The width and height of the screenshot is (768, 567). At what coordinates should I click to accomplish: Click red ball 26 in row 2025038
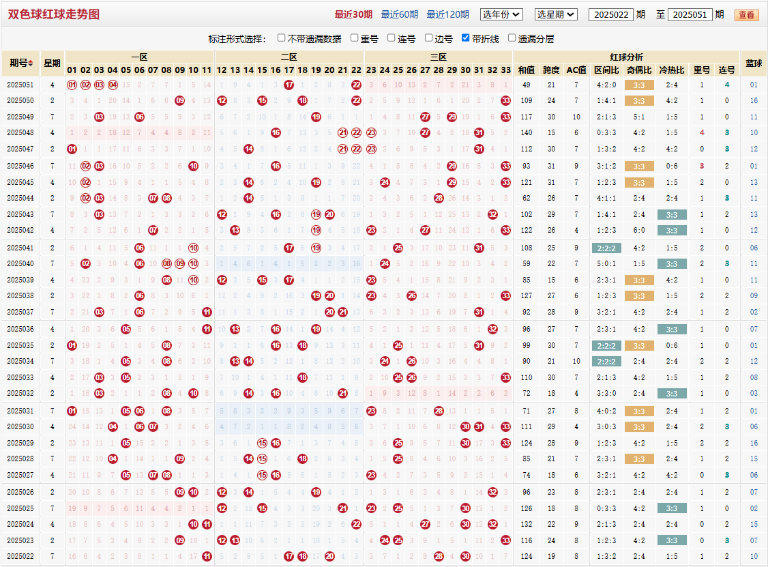412,295
